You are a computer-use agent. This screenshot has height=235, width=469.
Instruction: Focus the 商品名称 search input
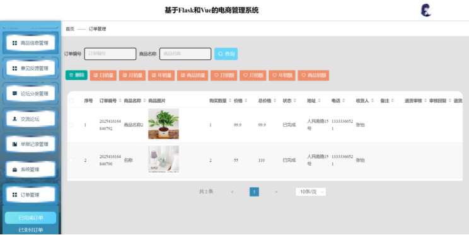coord(185,54)
